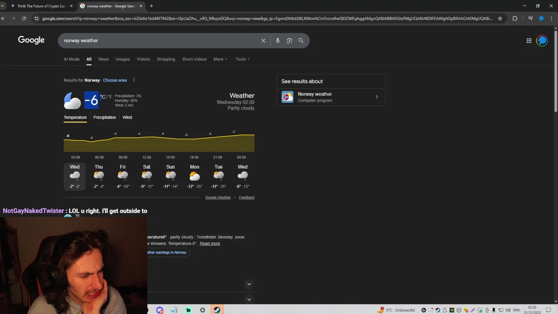
Task: Click the NVIDIA tray icon
Action: [452, 310]
